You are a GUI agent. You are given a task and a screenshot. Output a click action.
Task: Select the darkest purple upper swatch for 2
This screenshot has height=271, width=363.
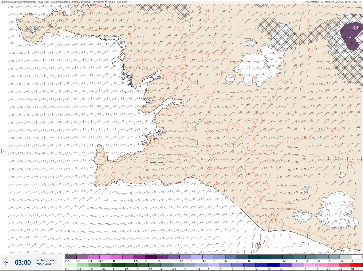point(151,257)
